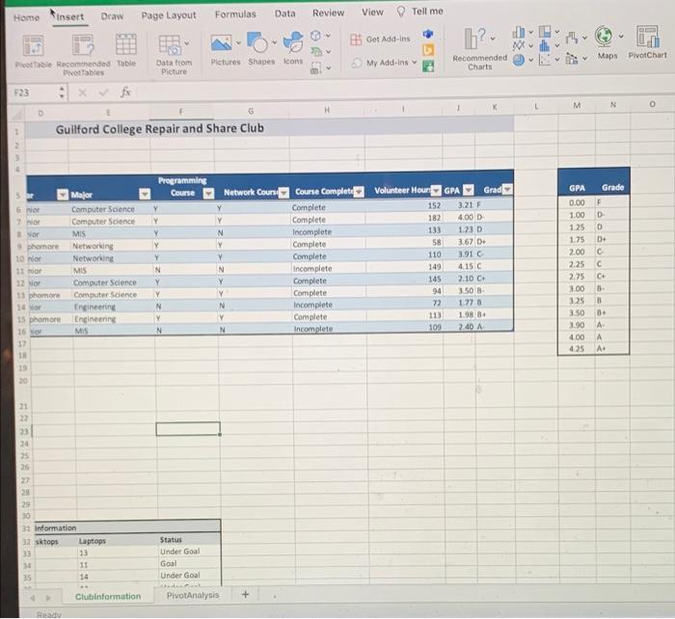Click the blue Visio add-in icon
This screenshot has height=619, width=675.
pyautogui.click(x=428, y=34)
